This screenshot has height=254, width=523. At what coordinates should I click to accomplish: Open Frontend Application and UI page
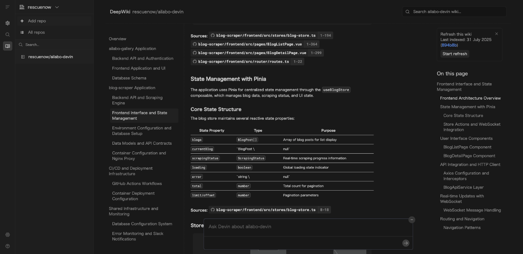[139, 68]
